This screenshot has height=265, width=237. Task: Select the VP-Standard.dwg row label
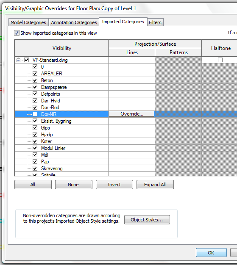coord(50,60)
